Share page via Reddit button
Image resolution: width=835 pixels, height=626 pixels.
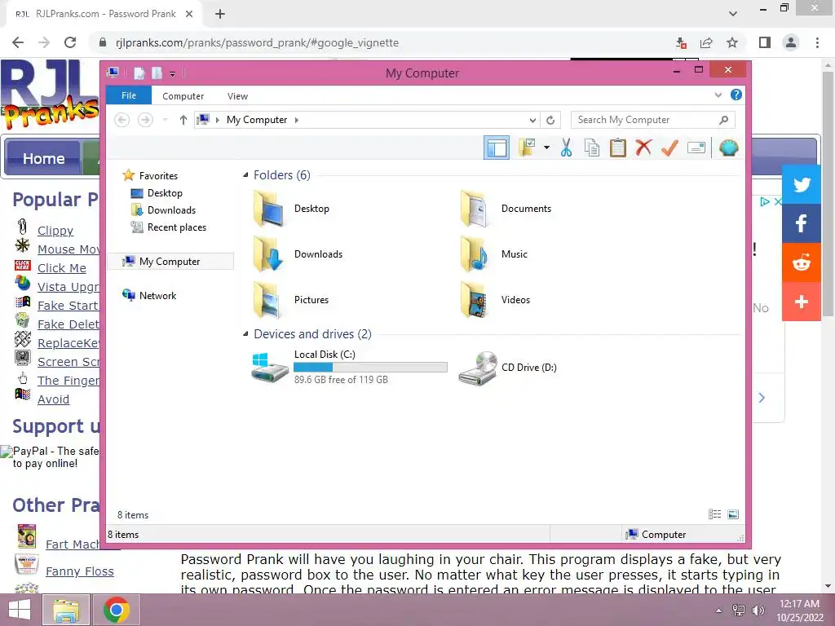tap(801, 262)
